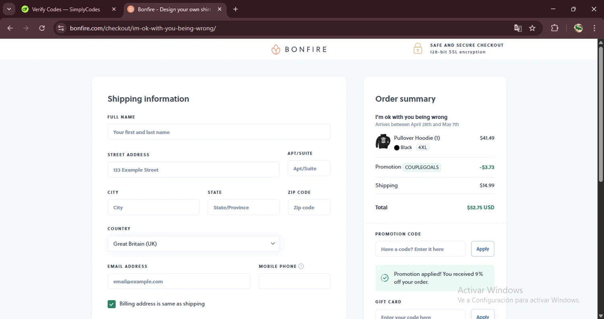604x319 pixels.
Task: Click the $52.75 USD total amount
Action: tap(480, 208)
